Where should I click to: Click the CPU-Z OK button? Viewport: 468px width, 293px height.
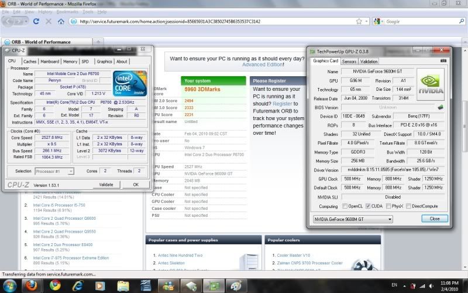pos(136,185)
